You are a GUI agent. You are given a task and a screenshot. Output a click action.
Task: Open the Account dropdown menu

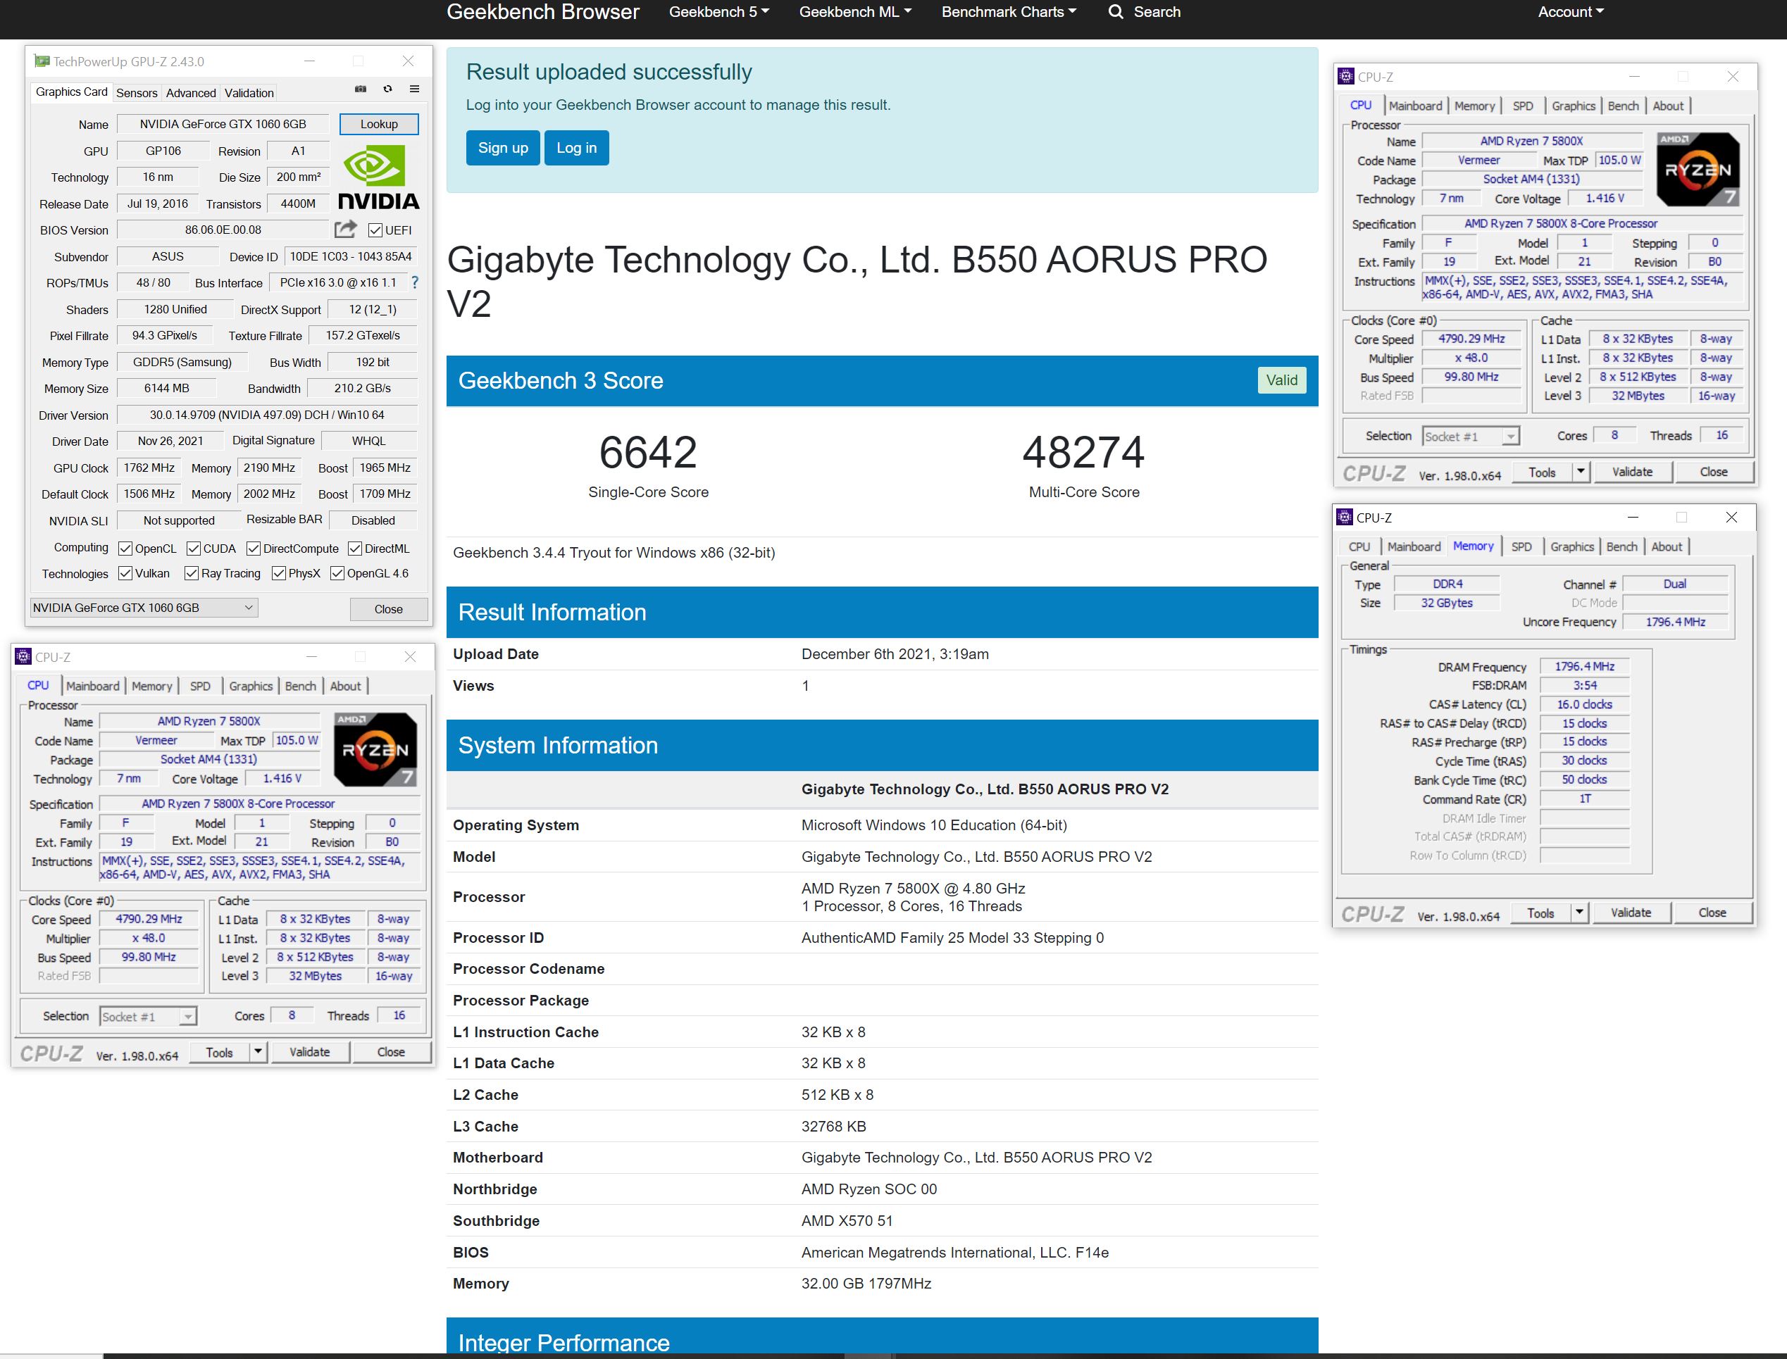point(1570,11)
